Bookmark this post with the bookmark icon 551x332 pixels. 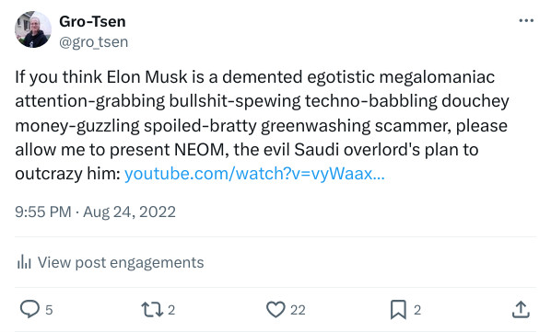398,310
